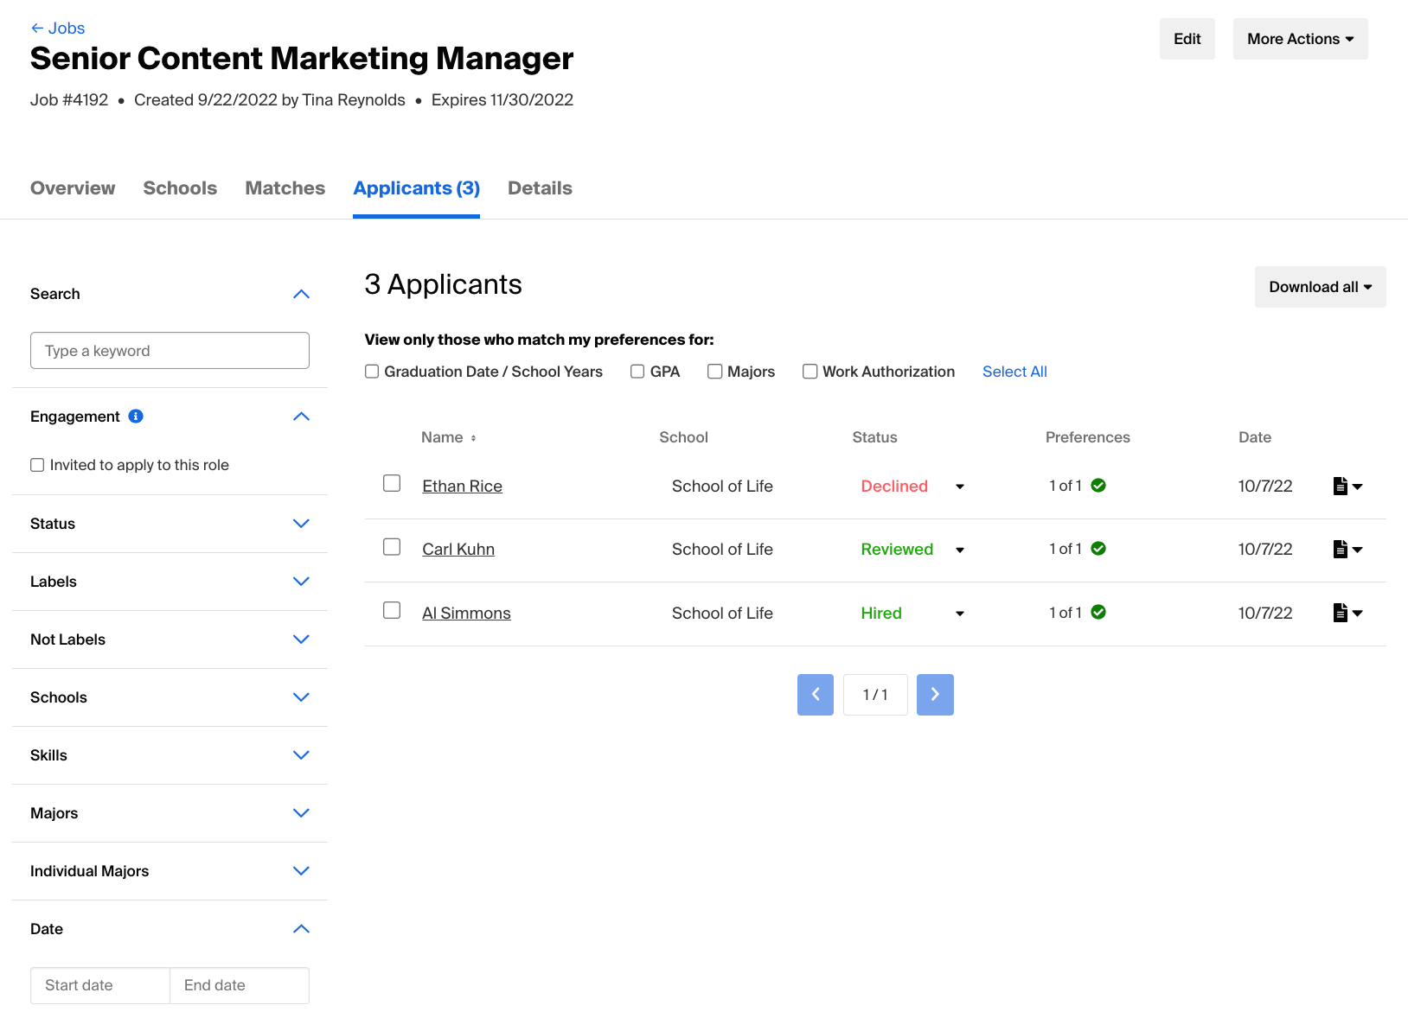Click Ethan Rice's green preferences checkmark

[x=1098, y=486]
